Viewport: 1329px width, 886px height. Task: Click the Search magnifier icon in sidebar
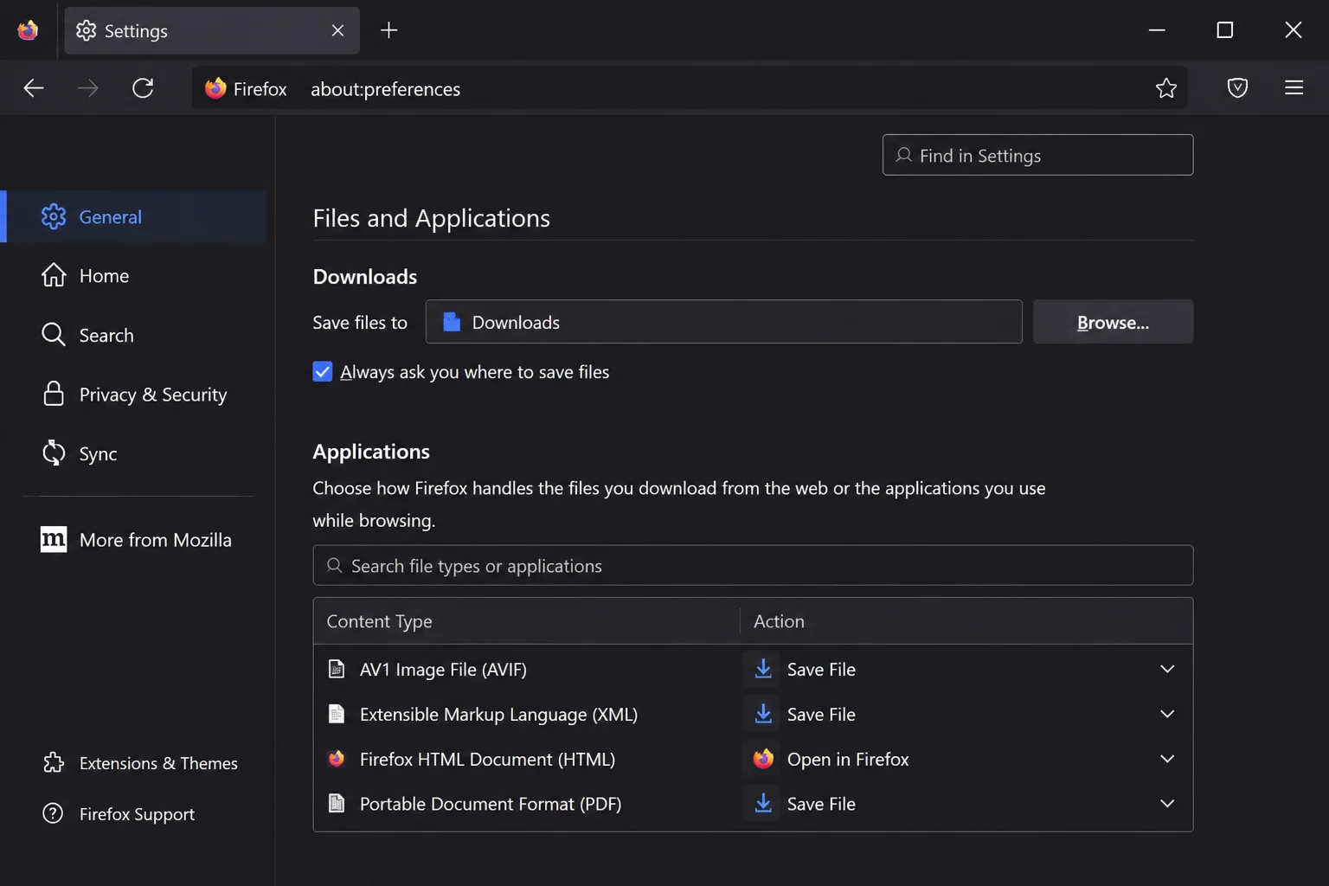(54, 335)
